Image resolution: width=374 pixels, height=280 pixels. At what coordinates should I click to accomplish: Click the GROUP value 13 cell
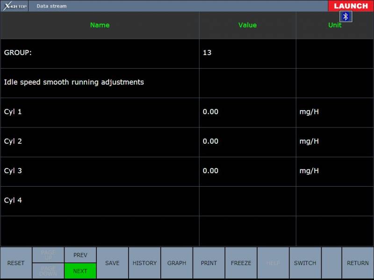pyautogui.click(x=247, y=53)
